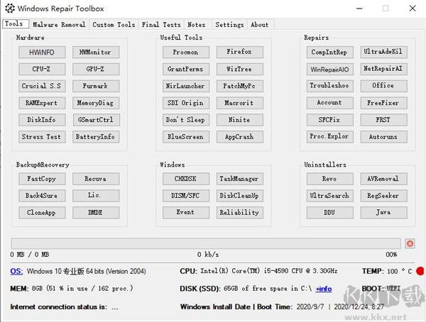
Task: Open AppCrash viewer
Action: [x=240, y=137]
